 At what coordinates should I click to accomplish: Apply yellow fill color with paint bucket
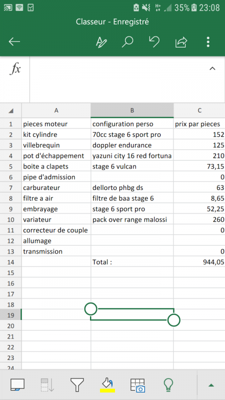pyautogui.click(x=107, y=385)
